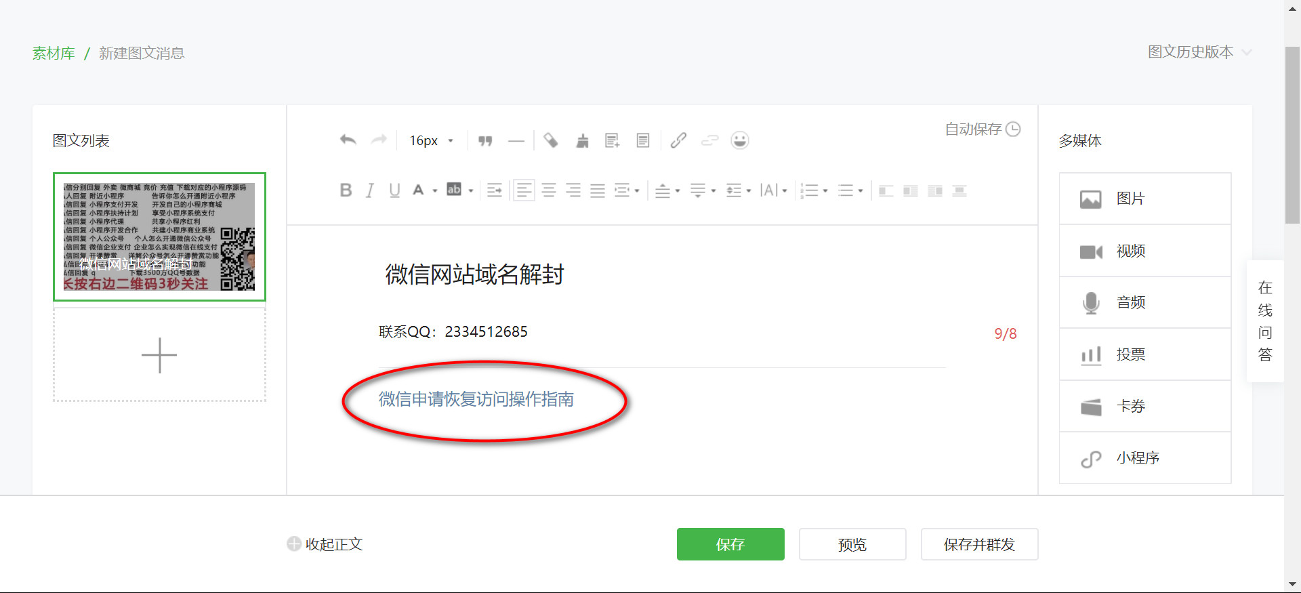The width and height of the screenshot is (1301, 593).
Task: Insert a blockquote
Action: (x=485, y=141)
